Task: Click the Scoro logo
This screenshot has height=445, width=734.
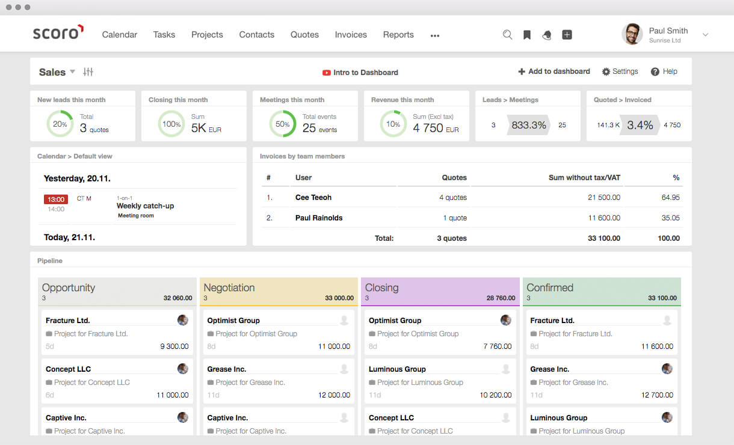Action: [58, 33]
